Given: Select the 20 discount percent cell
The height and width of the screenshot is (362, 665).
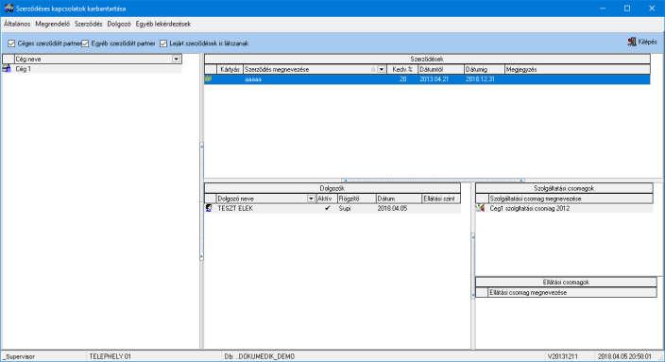Looking at the screenshot, I should [402, 79].
